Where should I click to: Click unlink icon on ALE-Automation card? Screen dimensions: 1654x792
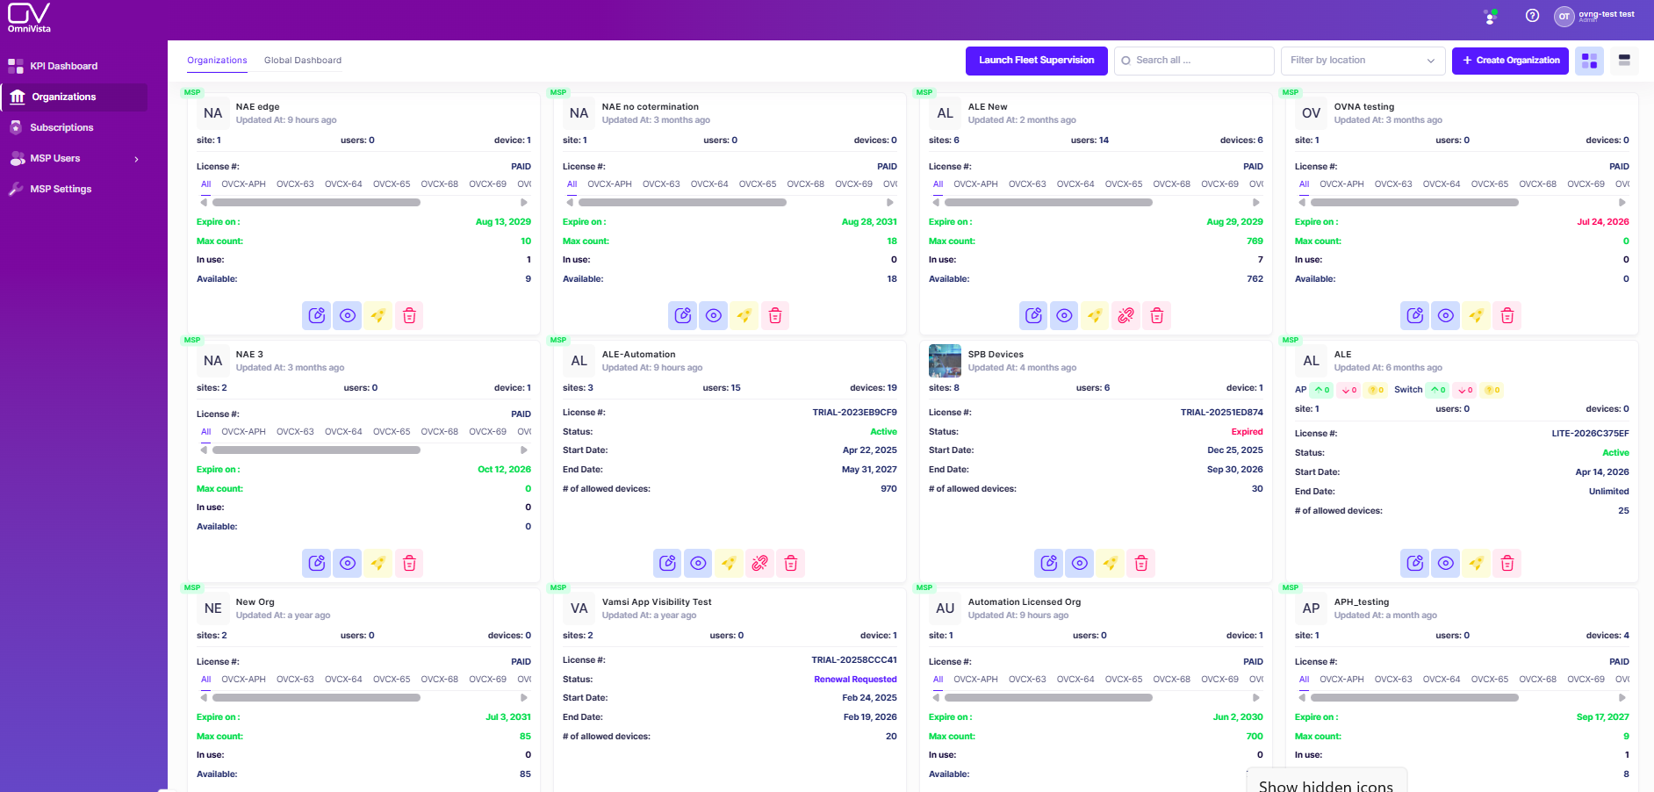(x=760, y=563)
